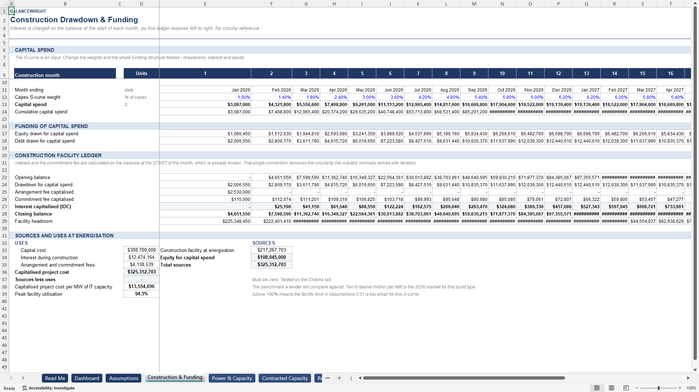Click the zoom slider handle

click(x=659, y=388)
